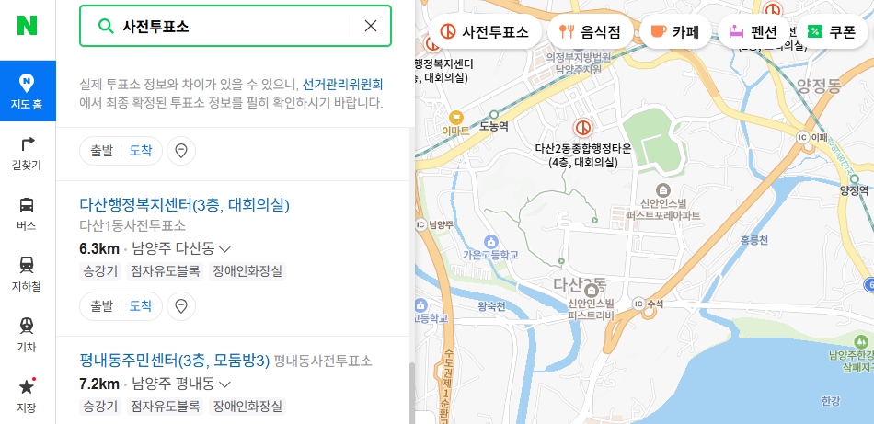
Task: Click 장애인화장실 tag under 다산행정복지센터
Action: click(x=247, y=272)
